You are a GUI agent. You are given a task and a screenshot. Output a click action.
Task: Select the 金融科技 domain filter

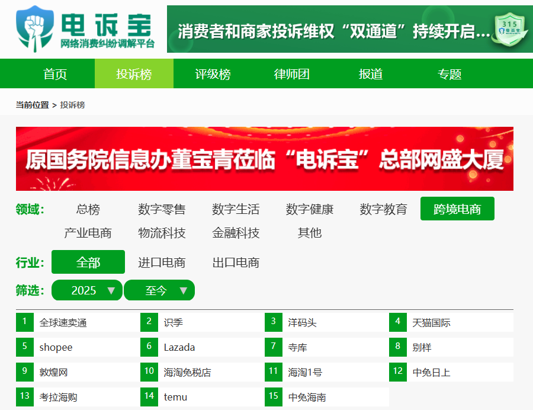tap(236, 233)
